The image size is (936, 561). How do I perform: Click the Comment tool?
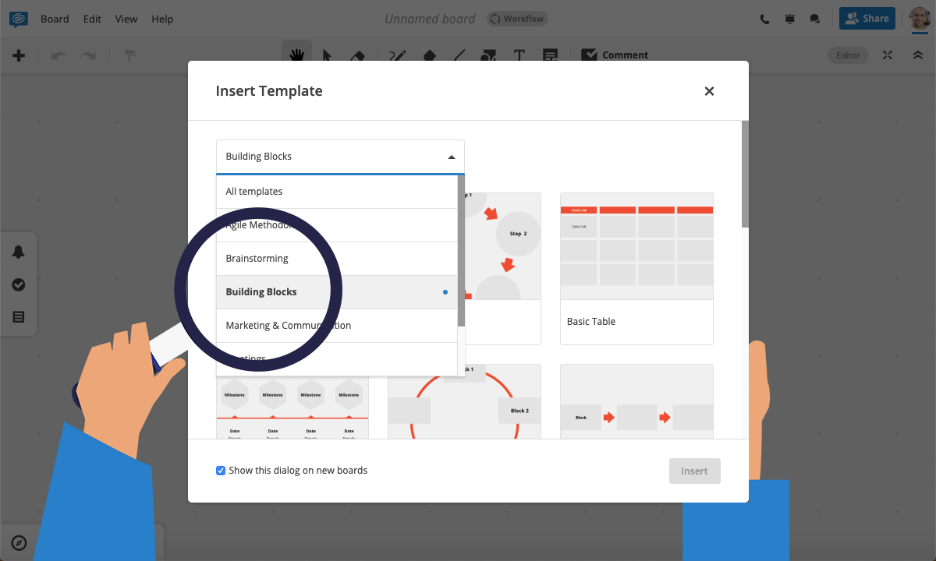pos(615,55)
